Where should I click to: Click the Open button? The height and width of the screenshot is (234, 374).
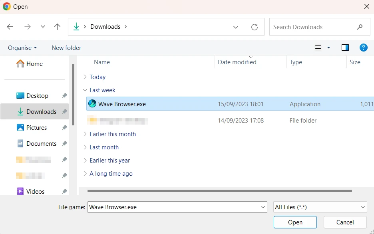pos(295,222)
